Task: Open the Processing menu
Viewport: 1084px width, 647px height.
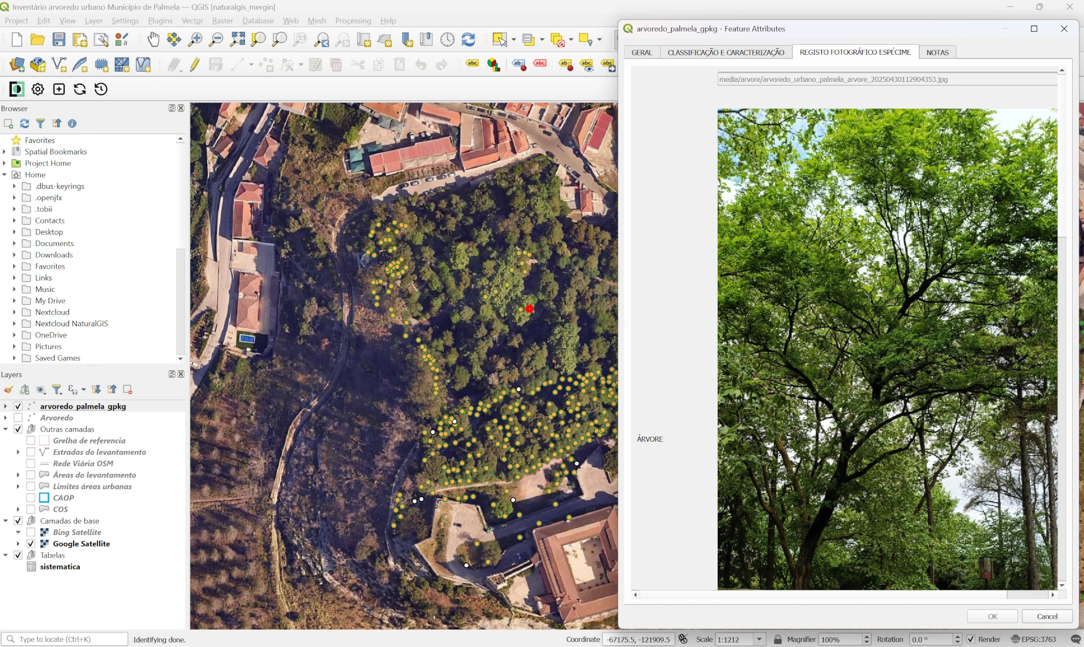Action: 353,21
